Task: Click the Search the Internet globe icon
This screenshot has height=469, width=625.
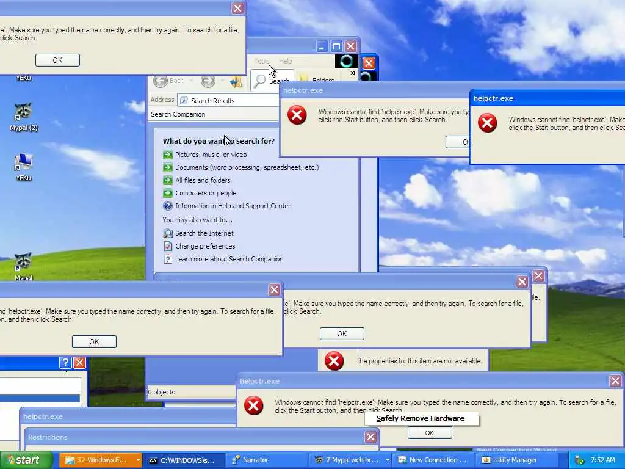Action: 168,233
